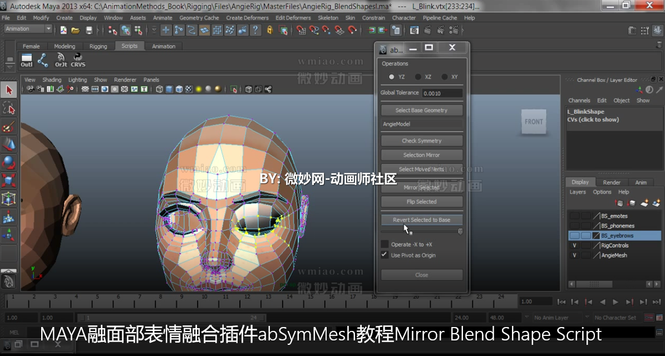The height and width of the screenshot is (356, 665).
Task: Click the Outl outliner shelf button
Action: click(x=27, y=60)
